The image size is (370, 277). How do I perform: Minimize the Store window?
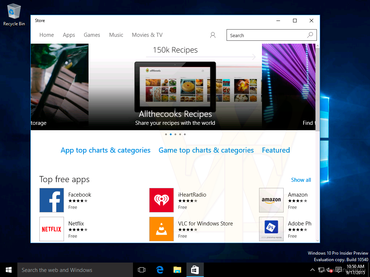(x=278, y=21)
